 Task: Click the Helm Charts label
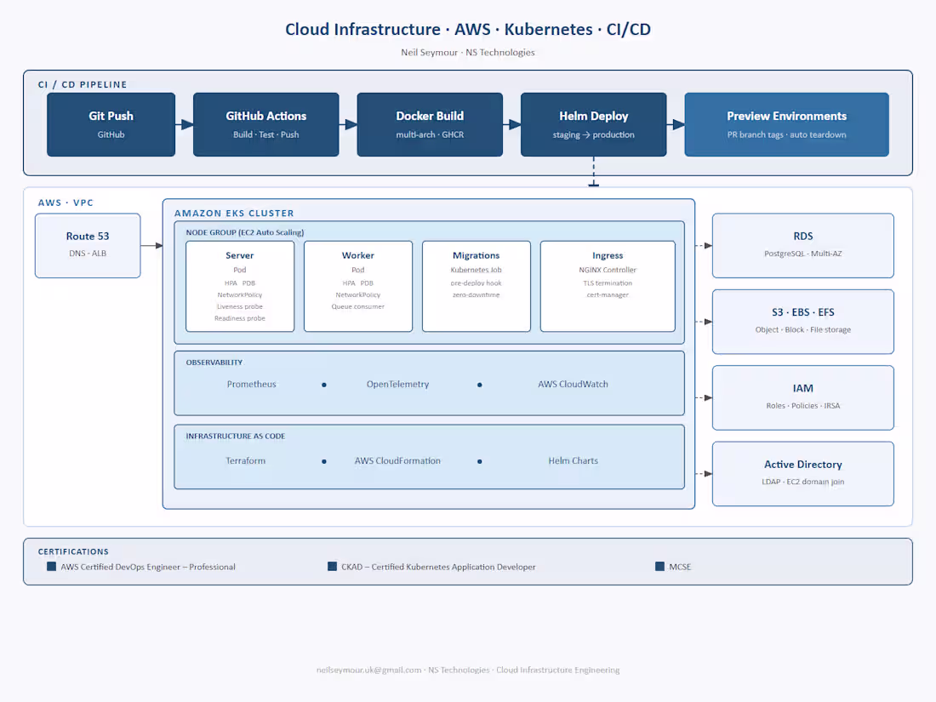(573, 460)
